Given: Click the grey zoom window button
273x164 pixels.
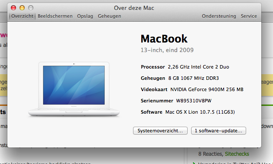Looking at the screenshot, I should (31, 8).
